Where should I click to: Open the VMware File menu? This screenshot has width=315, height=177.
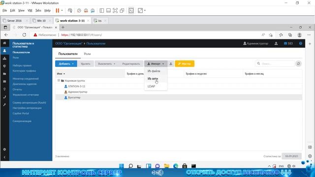point(4,10)
